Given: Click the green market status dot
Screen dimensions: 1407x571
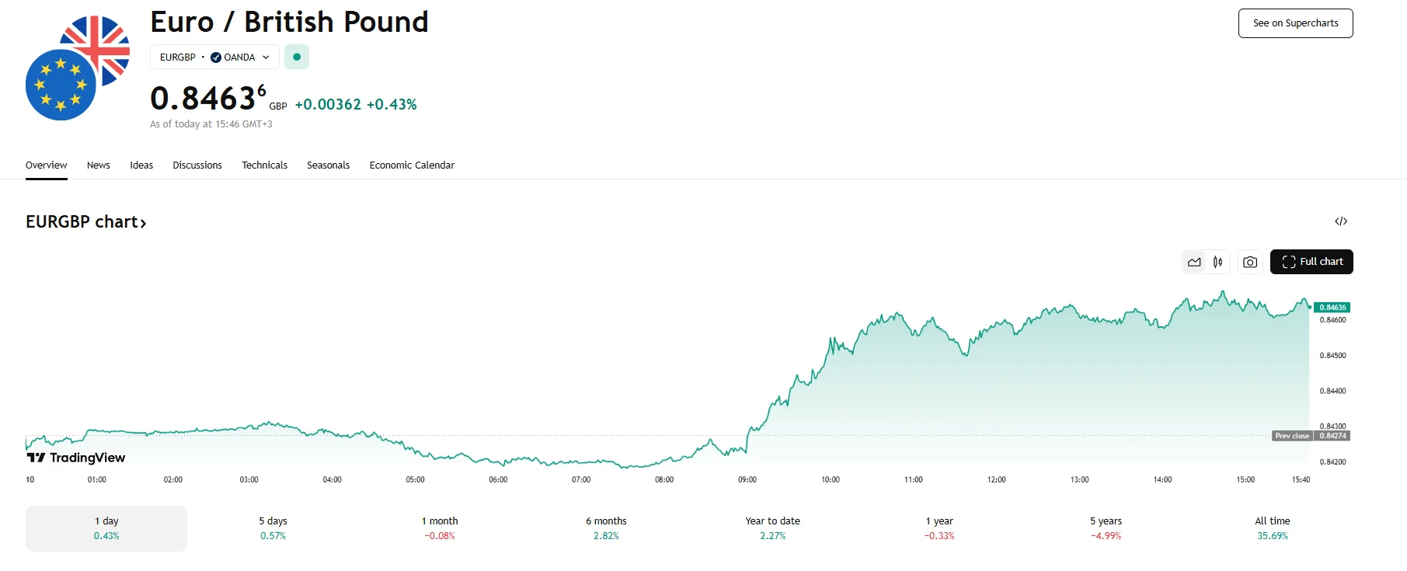Looking at the screenshot, I should pos(297,57).
